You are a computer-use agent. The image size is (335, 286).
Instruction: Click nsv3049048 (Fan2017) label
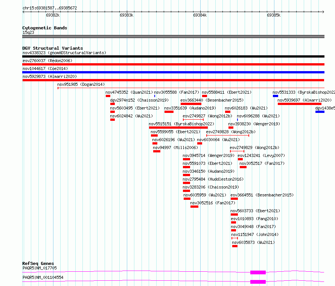[253, 227]
